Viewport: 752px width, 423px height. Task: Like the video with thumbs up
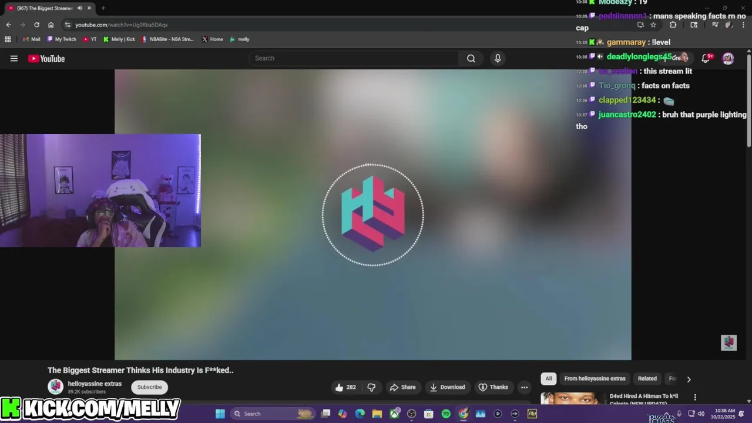pos(345,387)
